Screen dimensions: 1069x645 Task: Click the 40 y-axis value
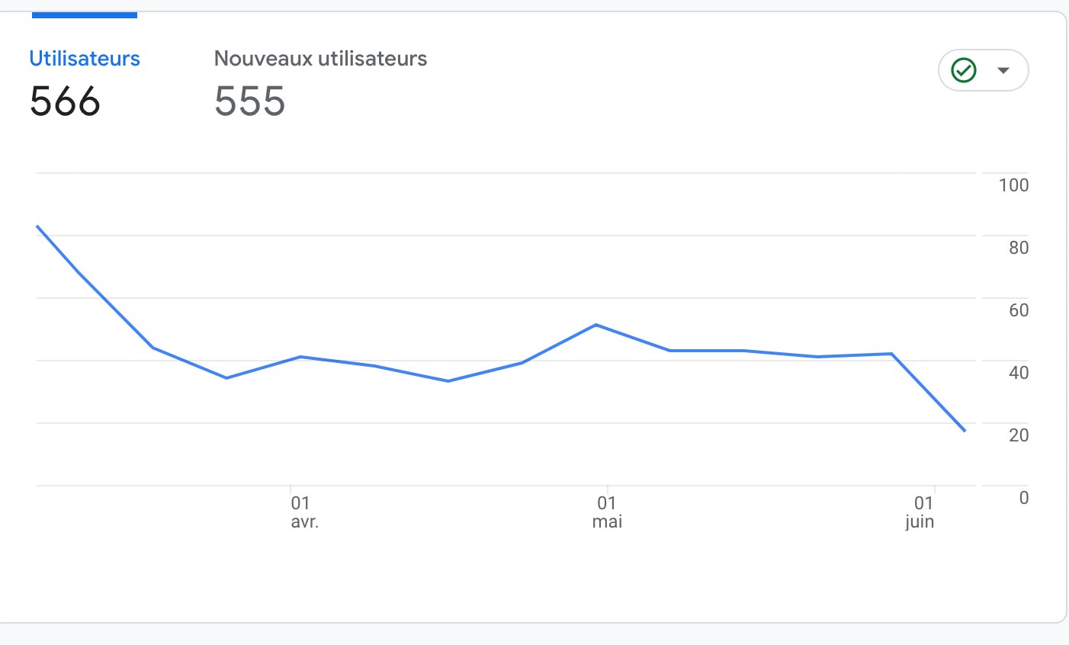pos(1019,373)
